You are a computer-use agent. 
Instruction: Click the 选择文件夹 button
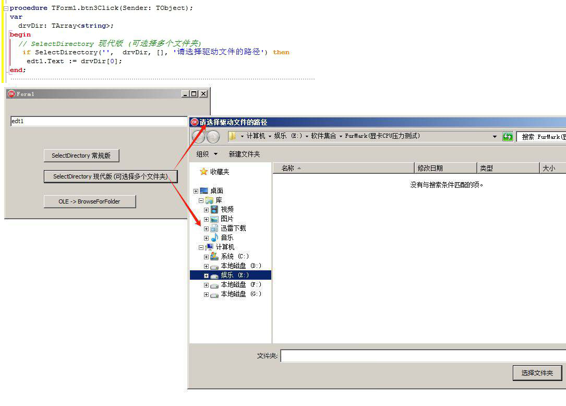[x=537, y=373]
